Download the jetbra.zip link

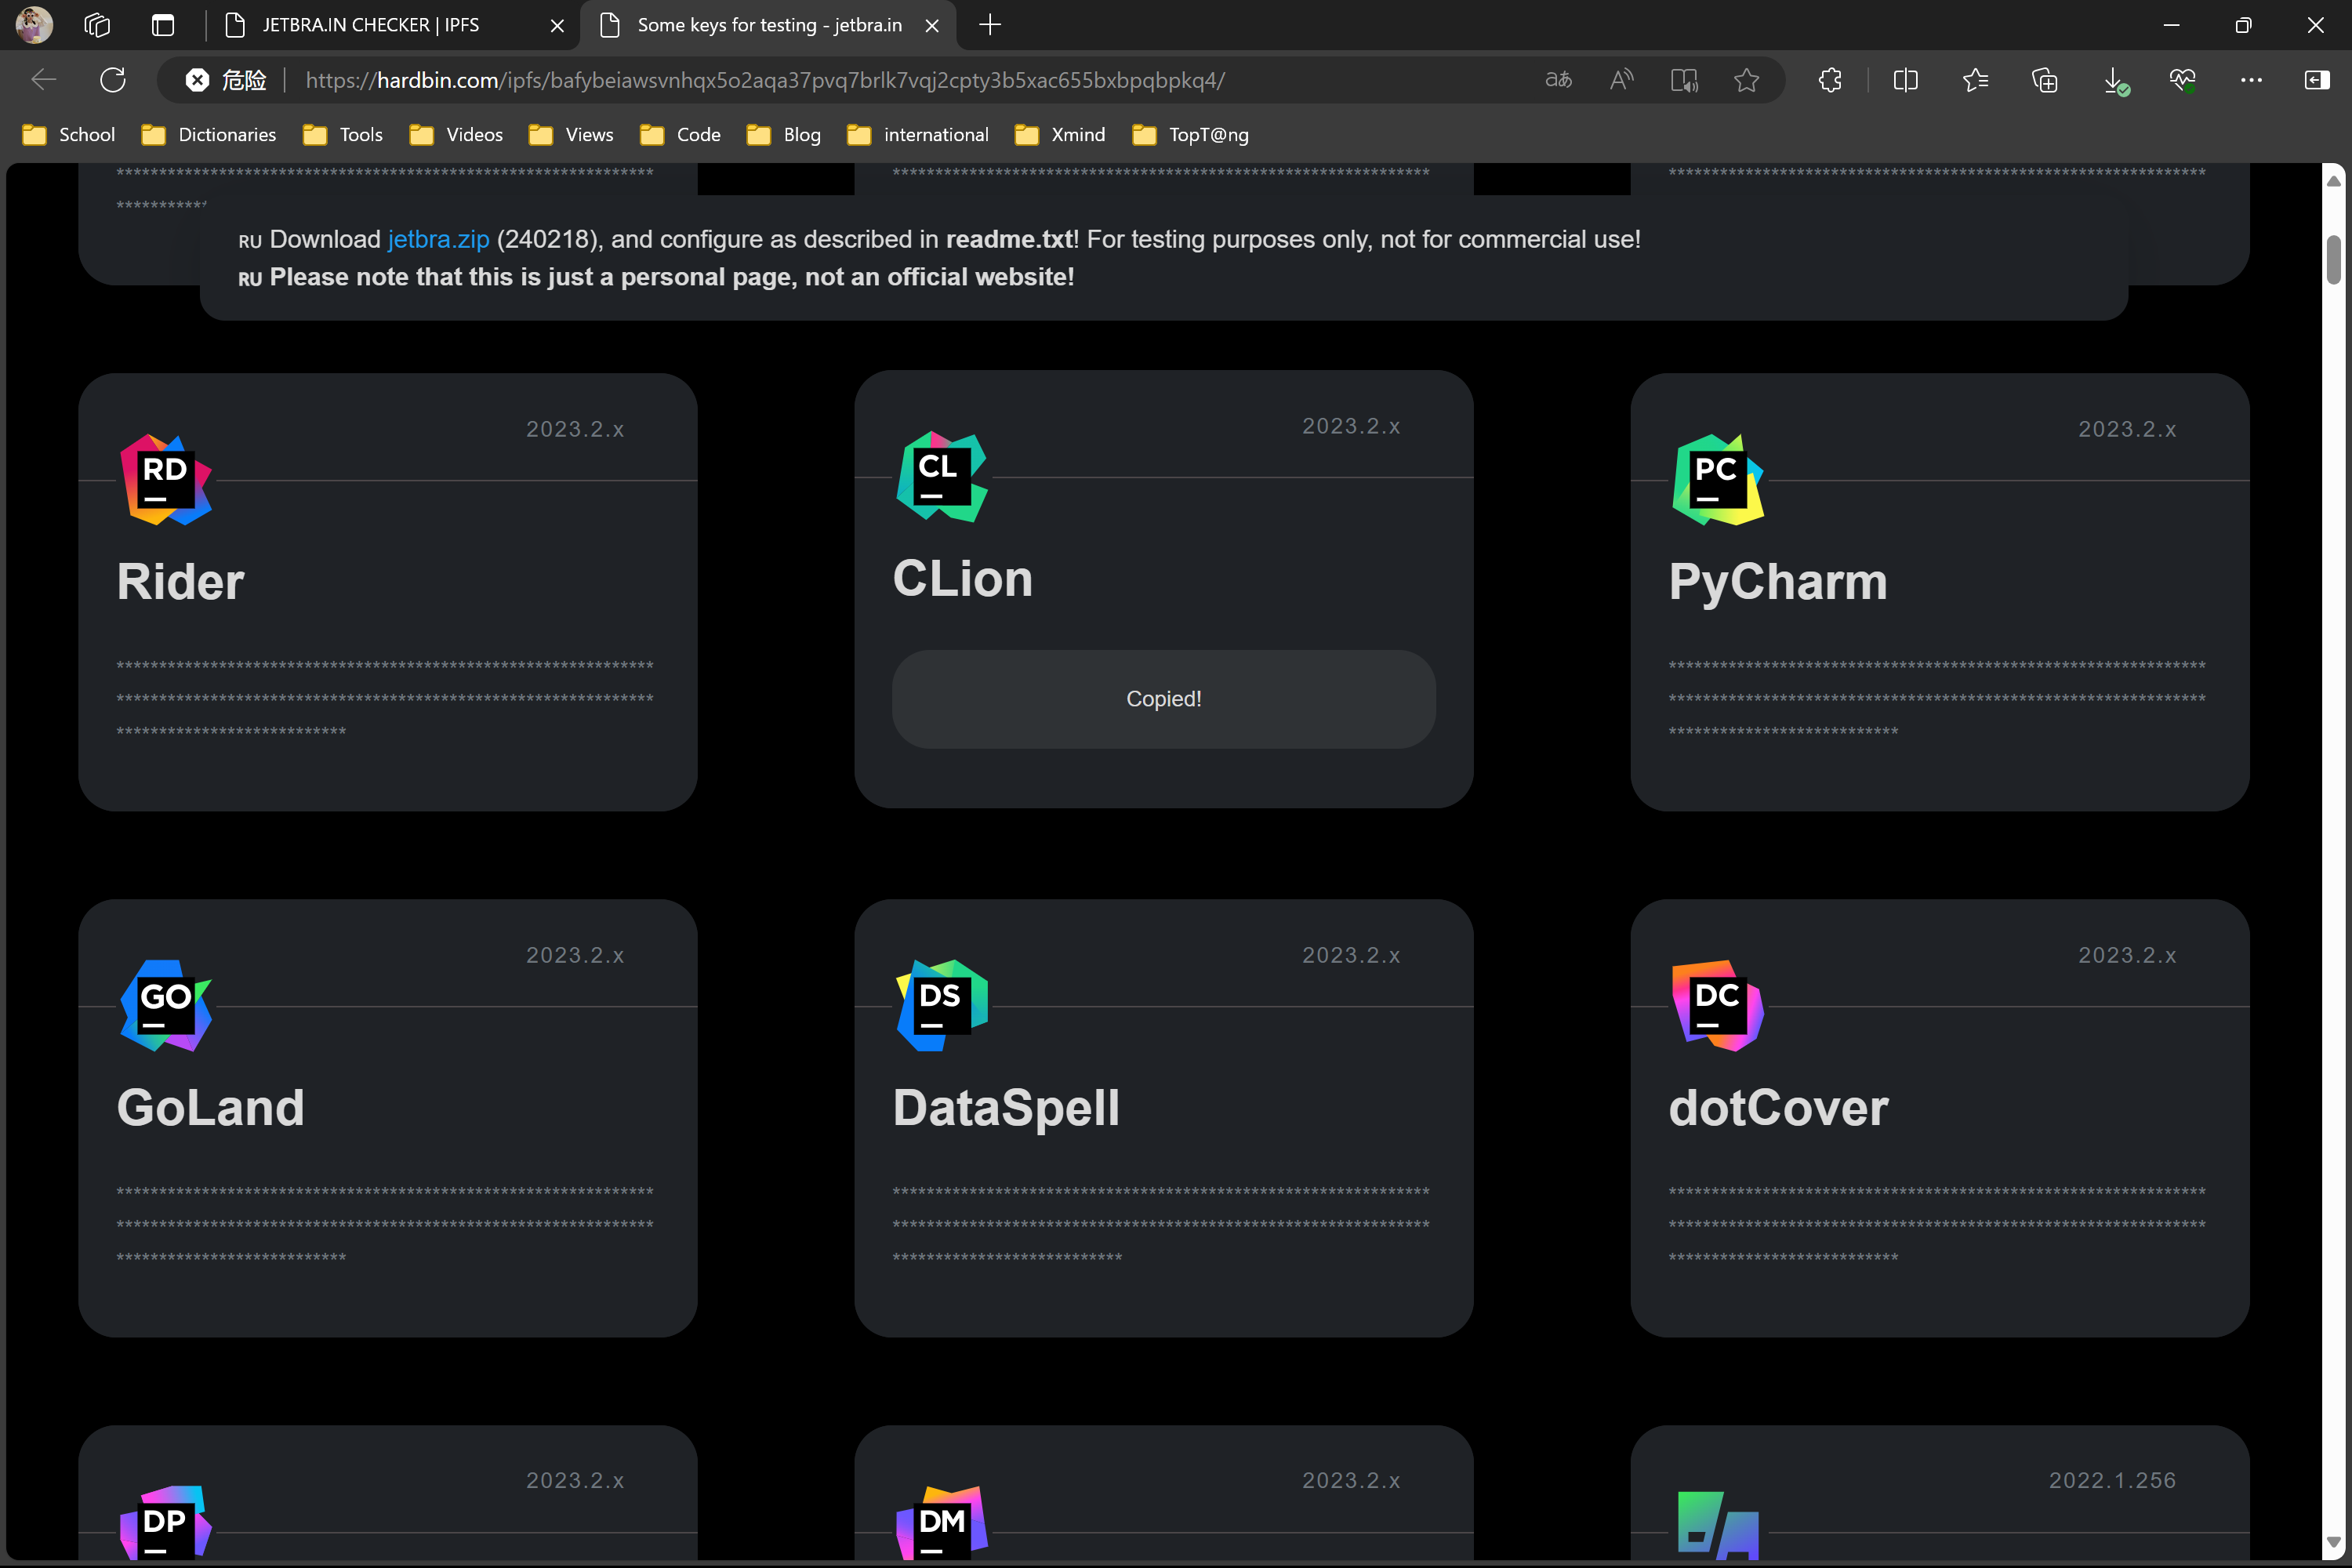438,239
